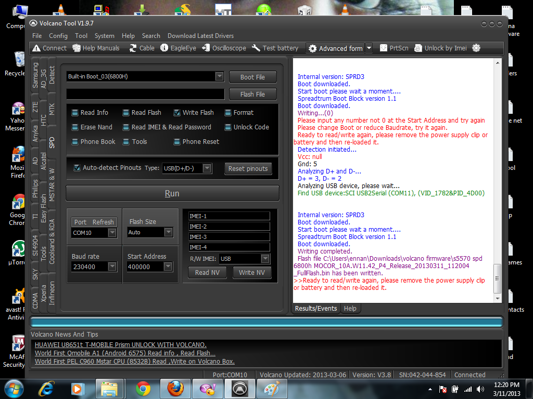Show hidden tray icons arrow
Screen dimensions: 533x399
click(x=430, y=389)
